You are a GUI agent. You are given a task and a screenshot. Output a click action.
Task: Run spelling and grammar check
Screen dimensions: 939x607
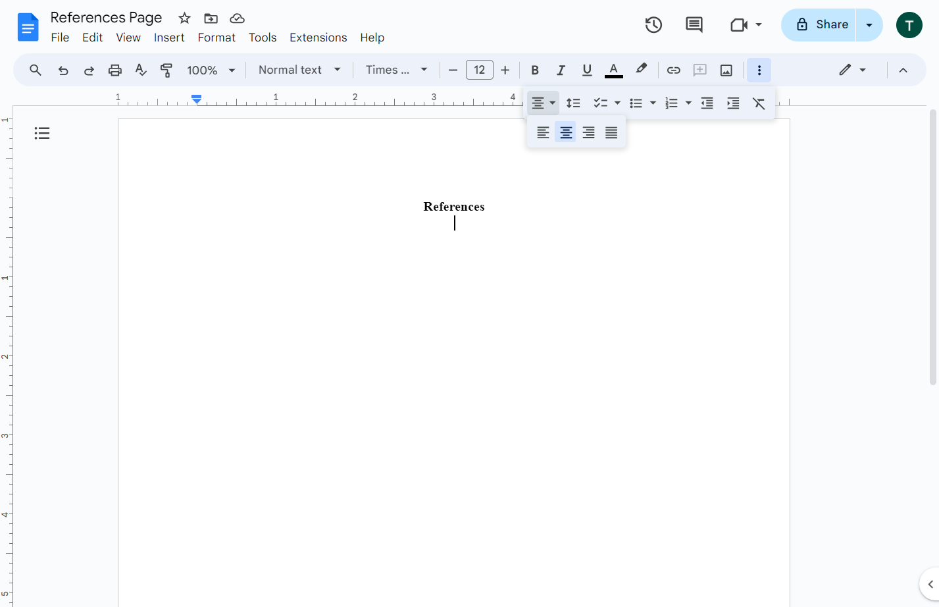141,70
